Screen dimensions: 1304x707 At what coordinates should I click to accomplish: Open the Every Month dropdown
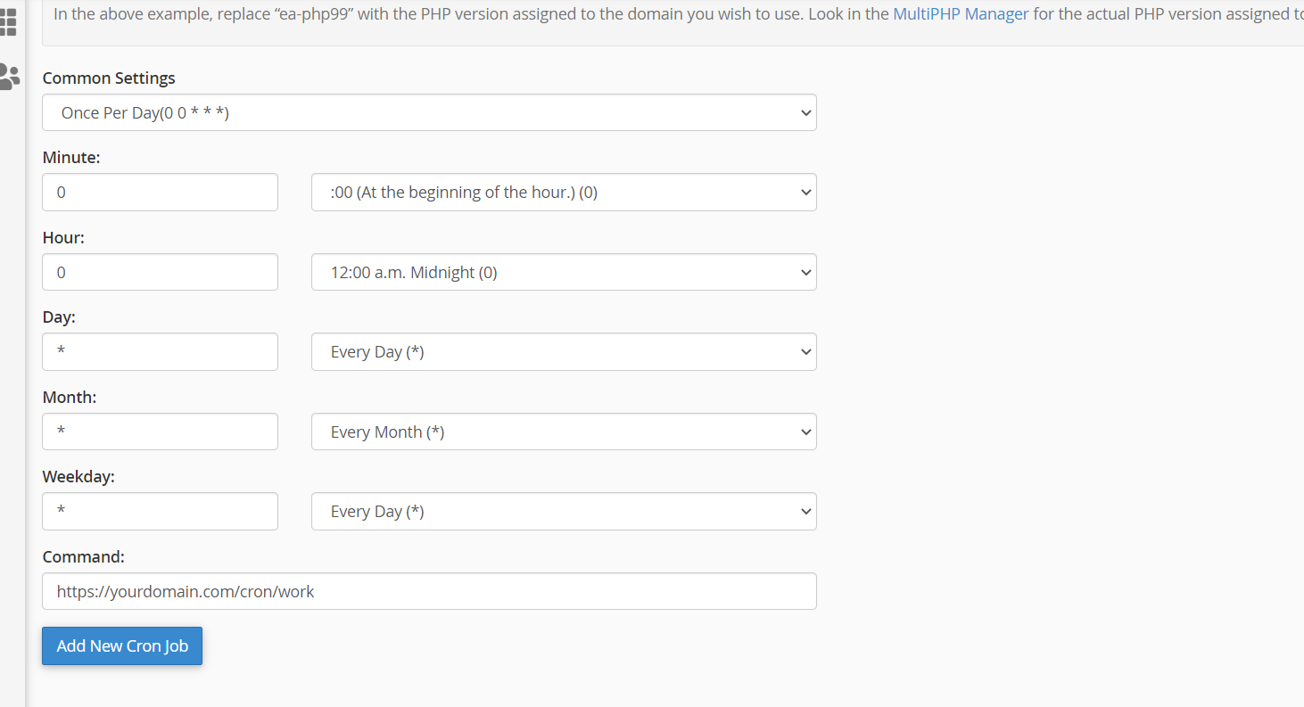click(563, 432)
